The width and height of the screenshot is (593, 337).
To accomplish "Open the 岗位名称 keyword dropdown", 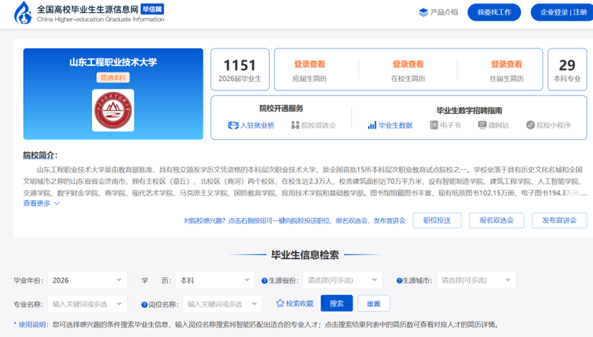I will point(222,304).
